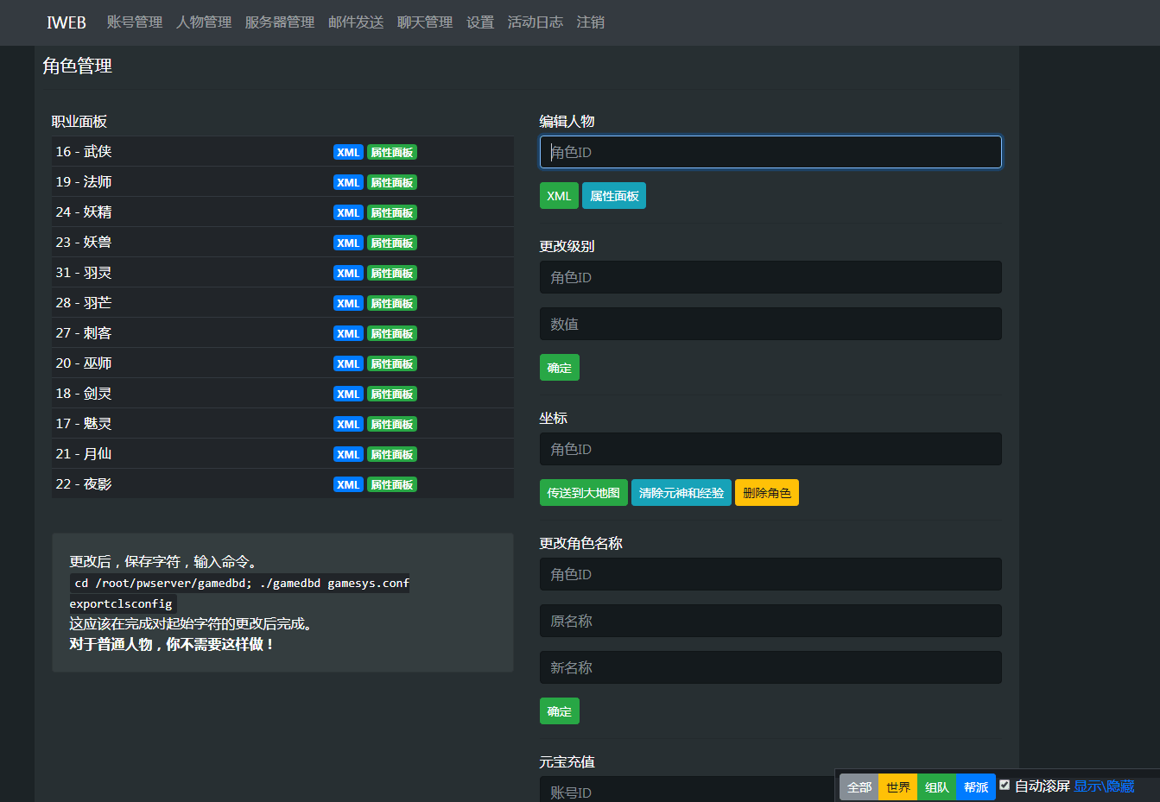Go to 邮件发送 page

pyautogui.click(x=356, y=22)
